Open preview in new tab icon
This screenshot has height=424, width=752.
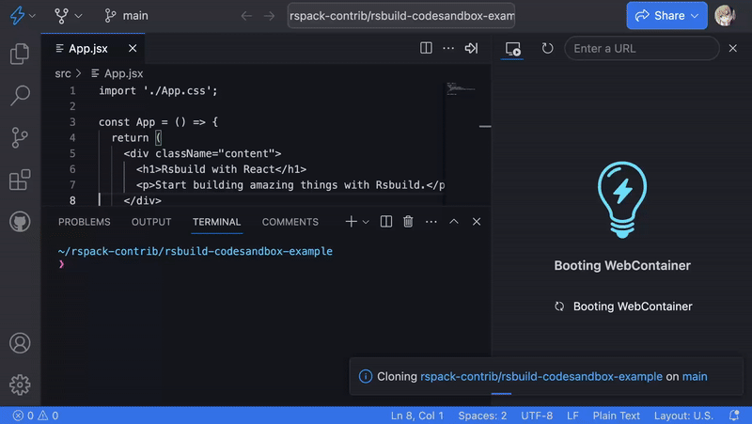pyautogui.click(x=512, y=49)
